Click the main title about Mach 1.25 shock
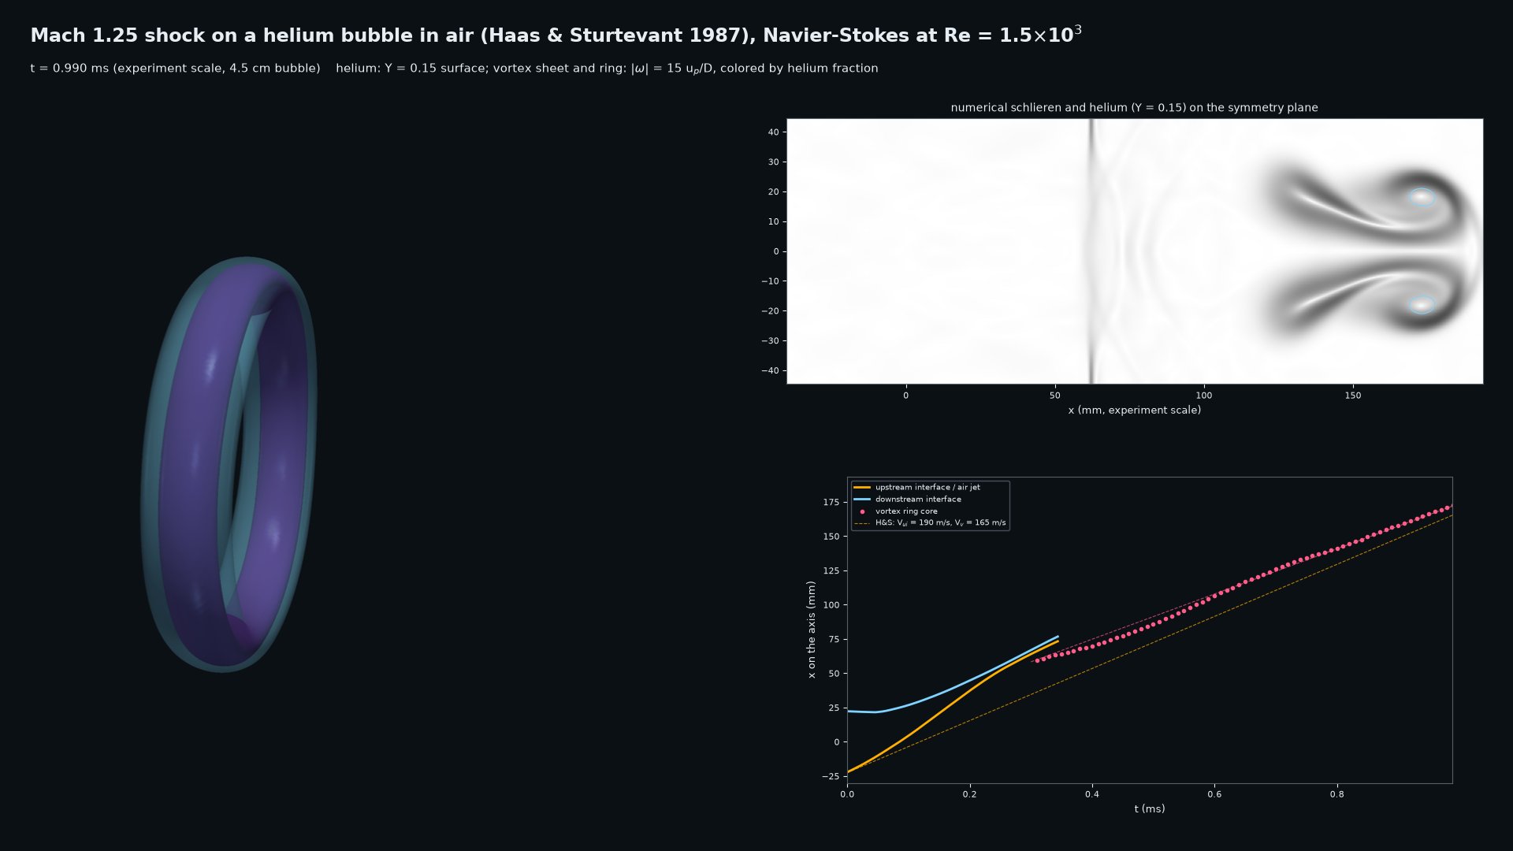This screenshot has width=1513, height=851. 556,35
